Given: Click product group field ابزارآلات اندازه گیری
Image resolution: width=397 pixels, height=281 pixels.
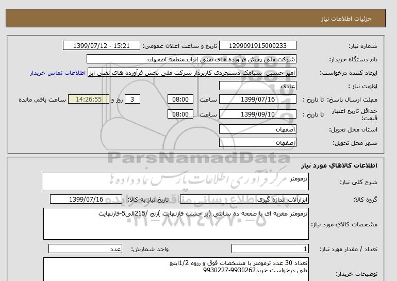Looking at the screenshot, I should (244, 199).
